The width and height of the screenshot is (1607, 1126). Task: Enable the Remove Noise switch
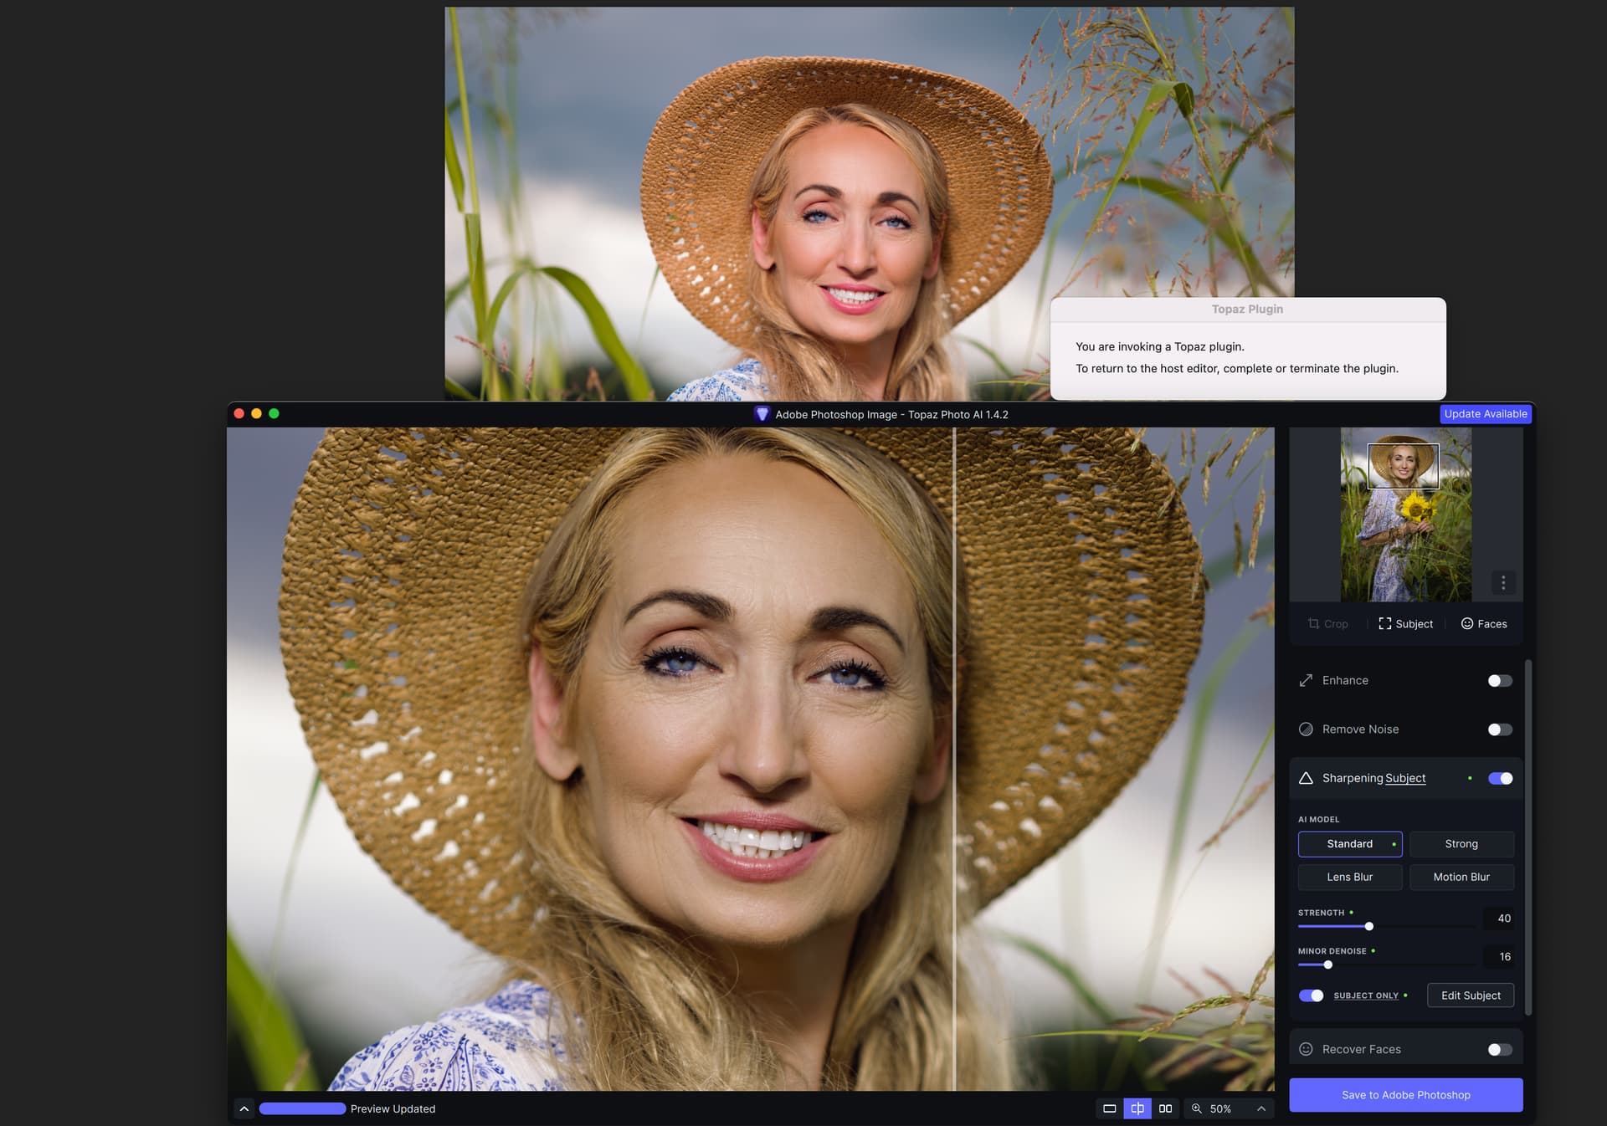click(1500, 729)
